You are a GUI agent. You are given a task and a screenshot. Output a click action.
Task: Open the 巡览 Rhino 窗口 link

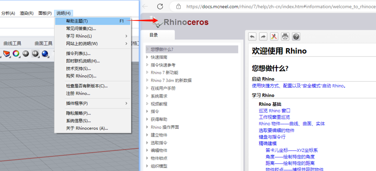pyautogui.click(x=275, y=111)
